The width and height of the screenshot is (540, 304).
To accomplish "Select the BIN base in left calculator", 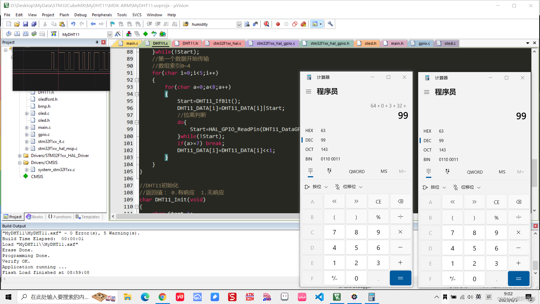I will point(356,159).
